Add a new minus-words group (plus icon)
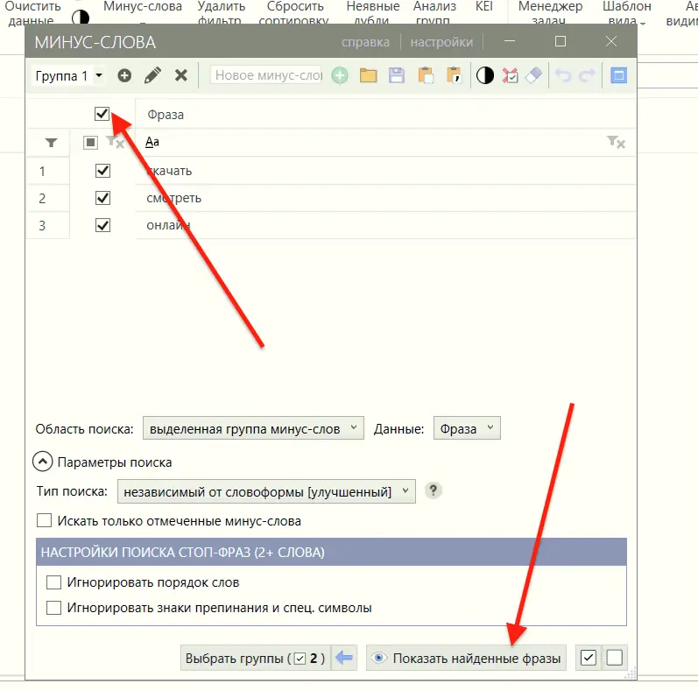The width and height of the screenshot is (698, 691). [x=124, y=75]
